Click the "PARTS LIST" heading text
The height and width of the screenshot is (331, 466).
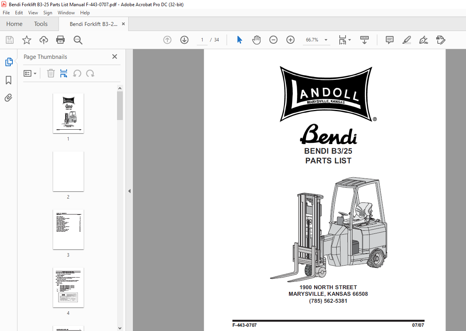click(328, 161)
